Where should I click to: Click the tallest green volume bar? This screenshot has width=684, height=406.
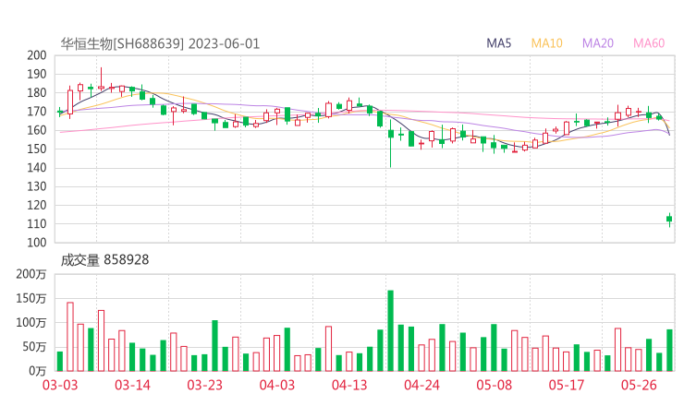(x=390, y=331)
